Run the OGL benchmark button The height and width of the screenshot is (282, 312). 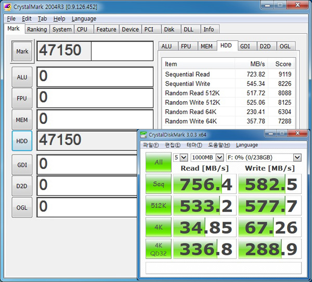coord(22,208)
